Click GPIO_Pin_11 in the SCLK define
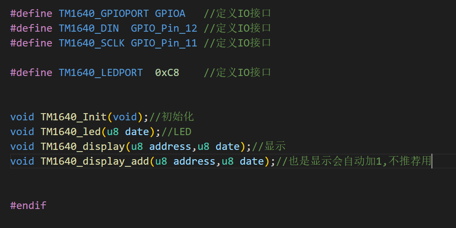456x228 pixels. 164,43
